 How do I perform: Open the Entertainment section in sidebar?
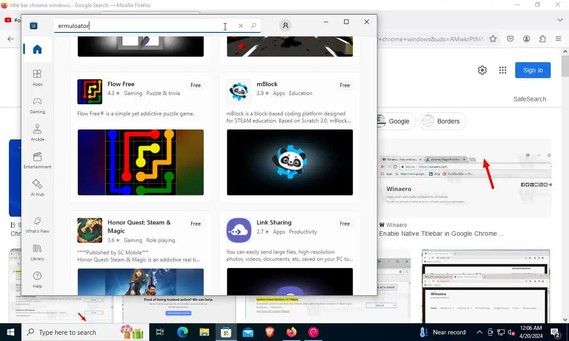pyautogui.click(x=37, y=160)
